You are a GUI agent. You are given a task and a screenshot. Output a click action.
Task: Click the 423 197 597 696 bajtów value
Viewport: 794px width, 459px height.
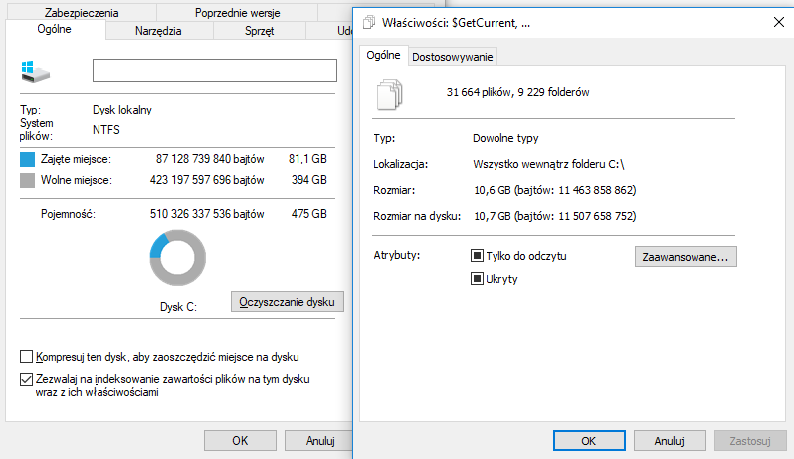207,180
